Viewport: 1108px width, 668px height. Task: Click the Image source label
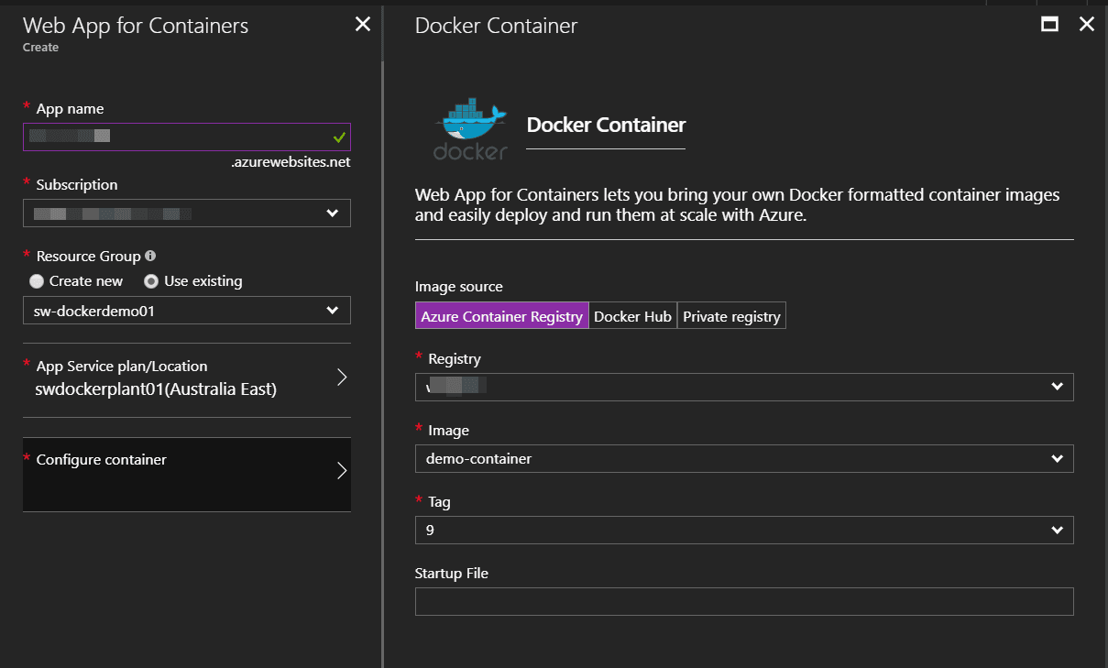pyautogui.click(x=459, y=287)
